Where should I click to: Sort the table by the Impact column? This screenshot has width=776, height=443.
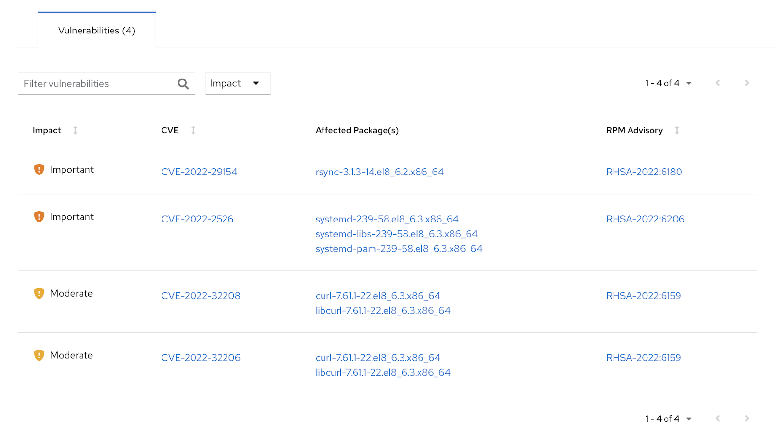[75, 130]
